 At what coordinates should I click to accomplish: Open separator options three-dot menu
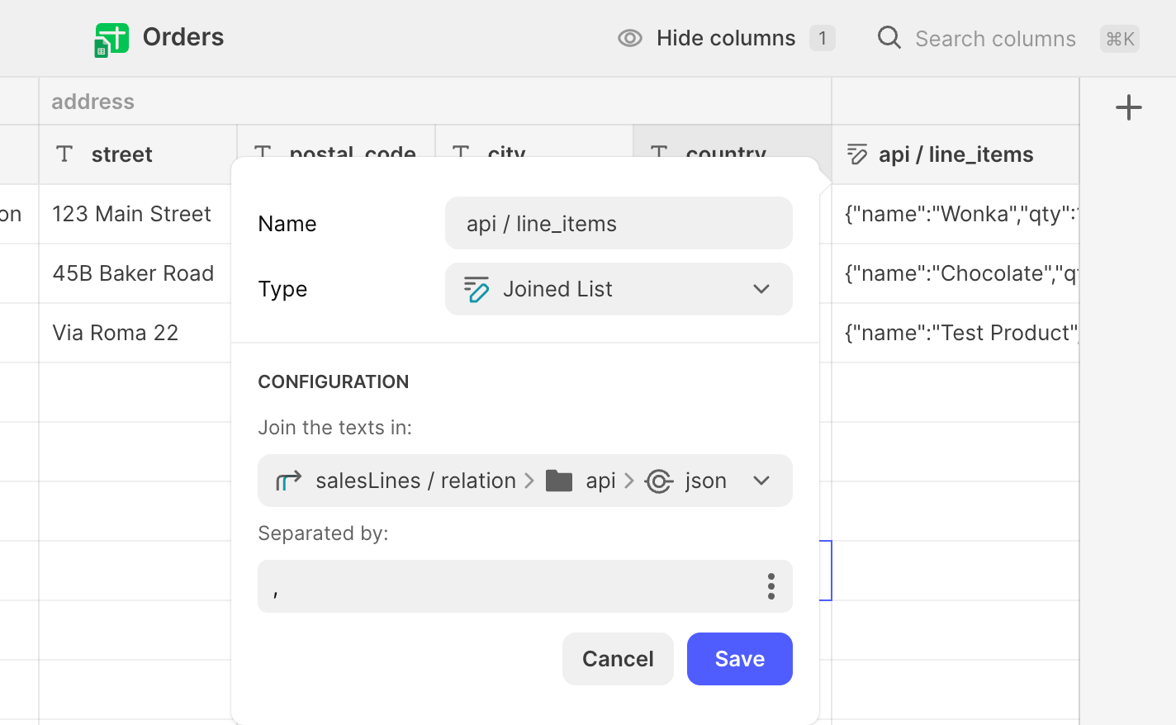tap(771, 586)
